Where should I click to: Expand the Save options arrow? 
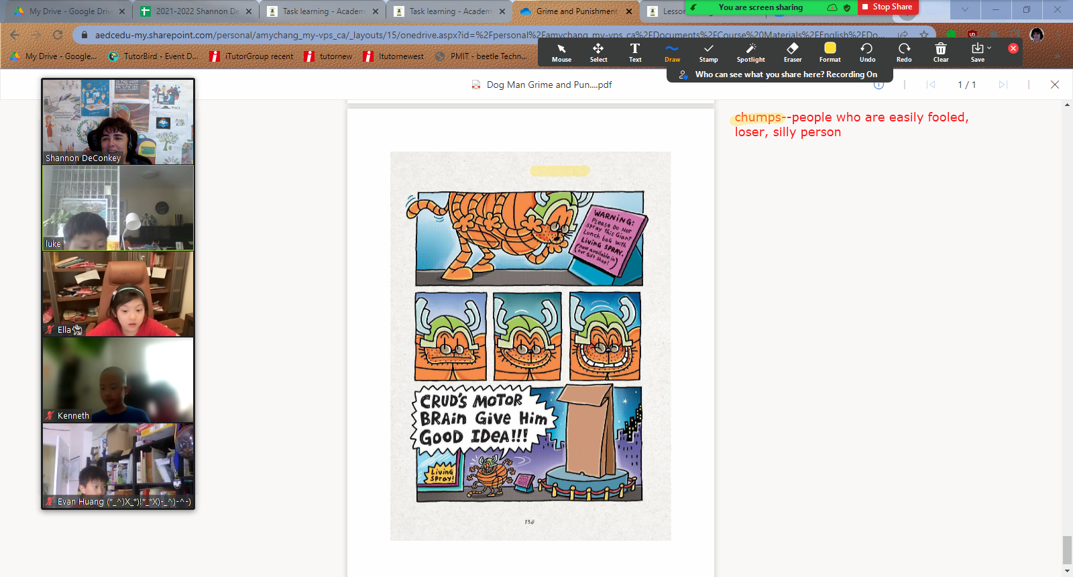click(989, 48)
